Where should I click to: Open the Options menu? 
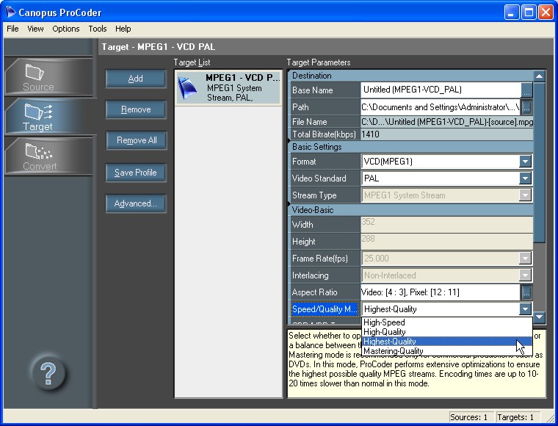coord(66,29)
